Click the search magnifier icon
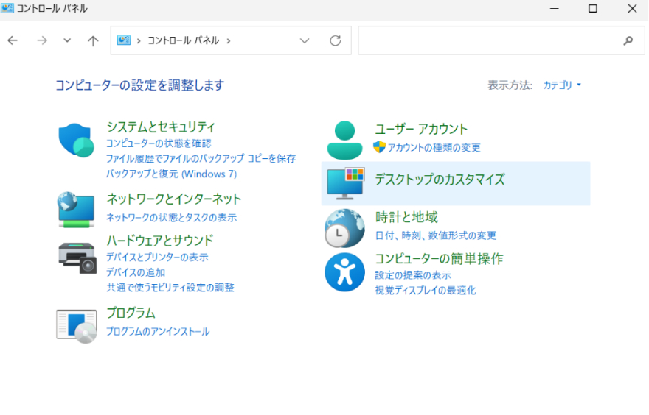 click(x=628, y=40)
